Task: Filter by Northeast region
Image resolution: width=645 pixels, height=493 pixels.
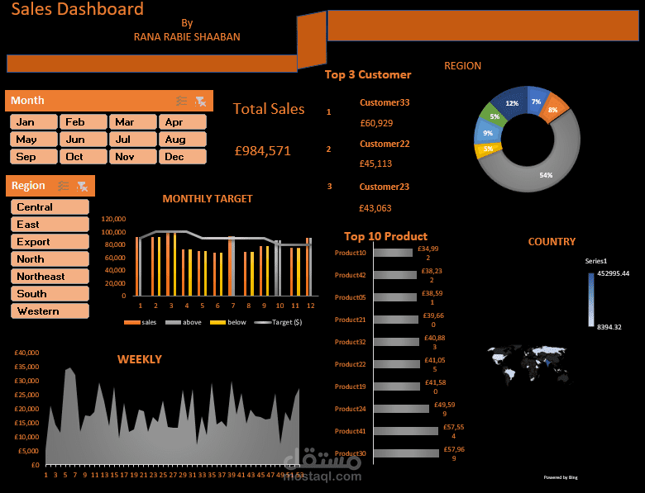Action: (x=50, y=276)
